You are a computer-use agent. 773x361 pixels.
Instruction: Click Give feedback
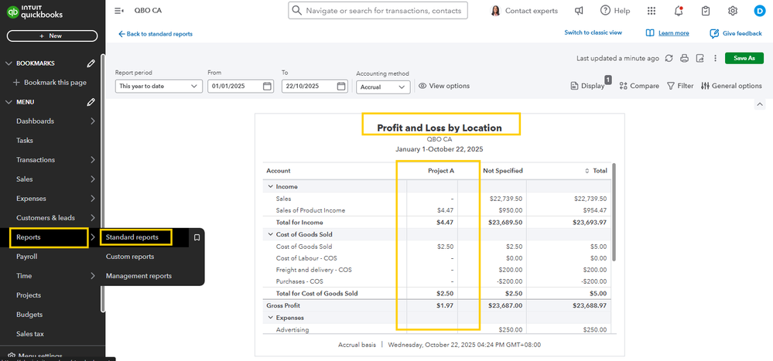736,33
